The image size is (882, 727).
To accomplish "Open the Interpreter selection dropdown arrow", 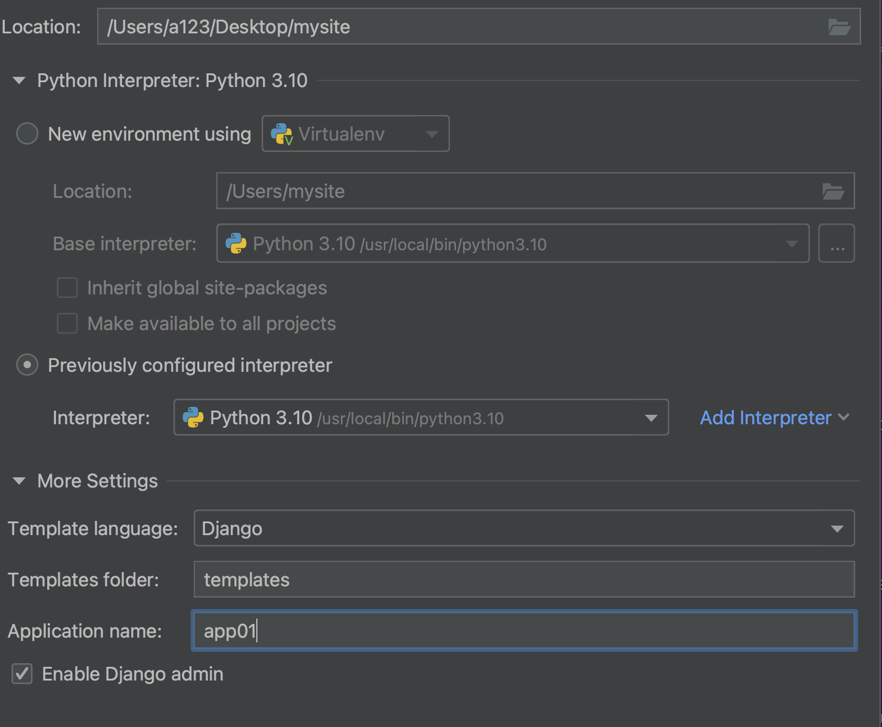I will coord(651,418).
